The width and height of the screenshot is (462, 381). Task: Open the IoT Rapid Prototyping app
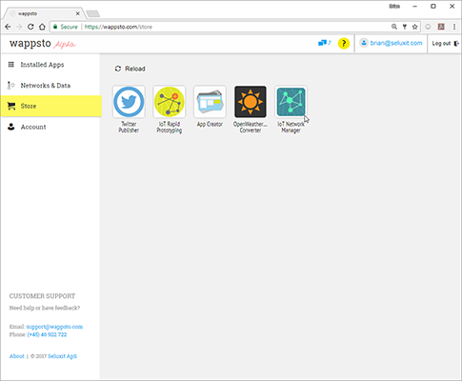point(170,102)
